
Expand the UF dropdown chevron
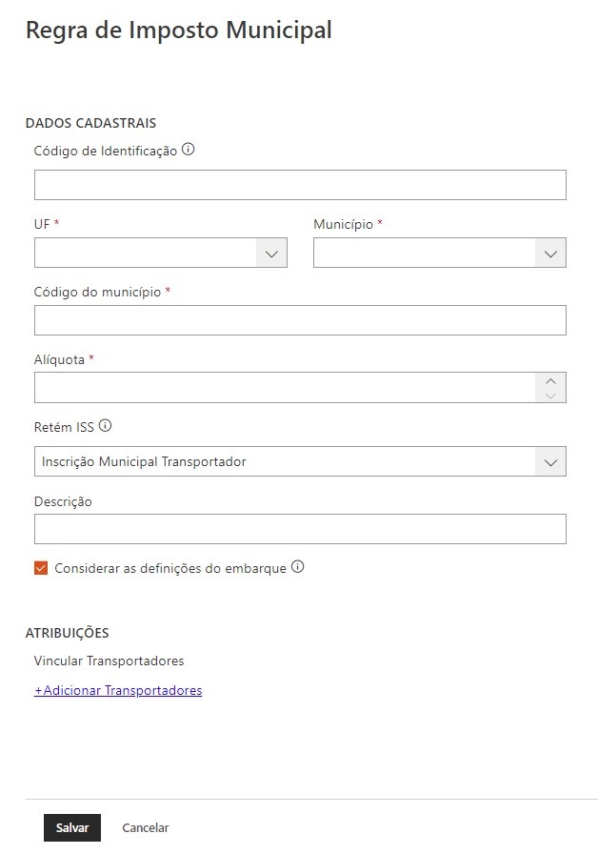(271, 253)
